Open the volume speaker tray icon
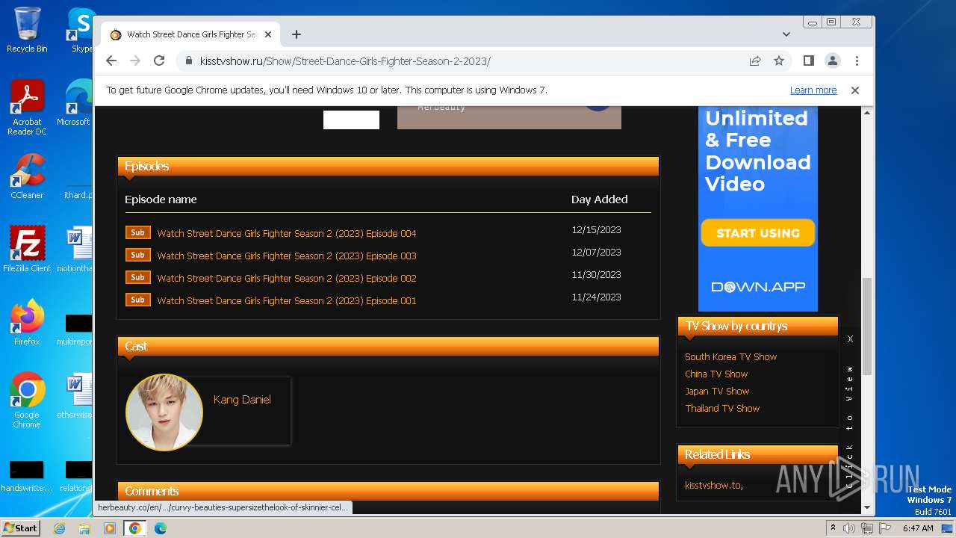The image size is (956, 538). pos(849,528)
